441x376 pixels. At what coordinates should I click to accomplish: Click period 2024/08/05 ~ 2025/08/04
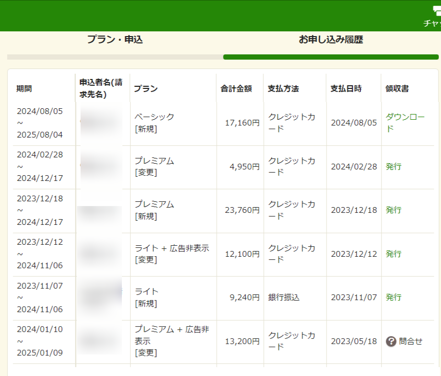pyautogui.click(x=40, y=123)
